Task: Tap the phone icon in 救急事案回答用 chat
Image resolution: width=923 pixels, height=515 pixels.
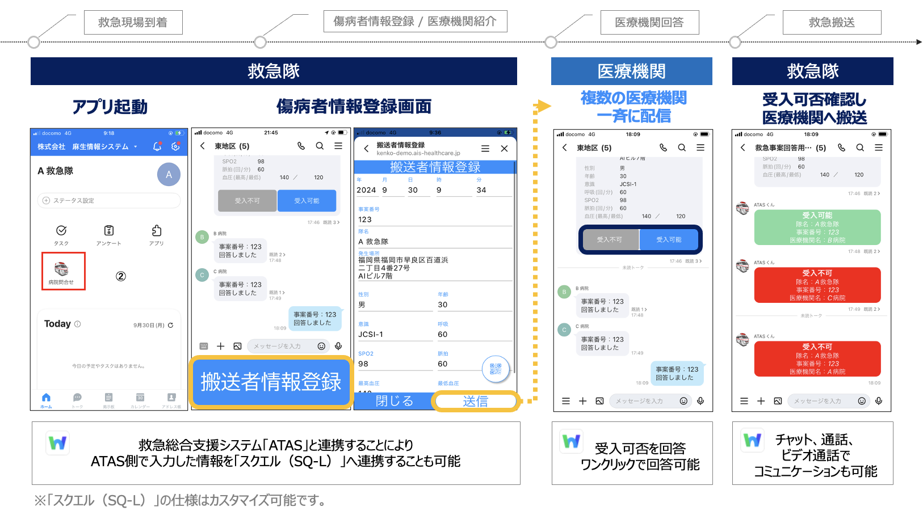Action: pyautogui.click(x=841, y=147)
